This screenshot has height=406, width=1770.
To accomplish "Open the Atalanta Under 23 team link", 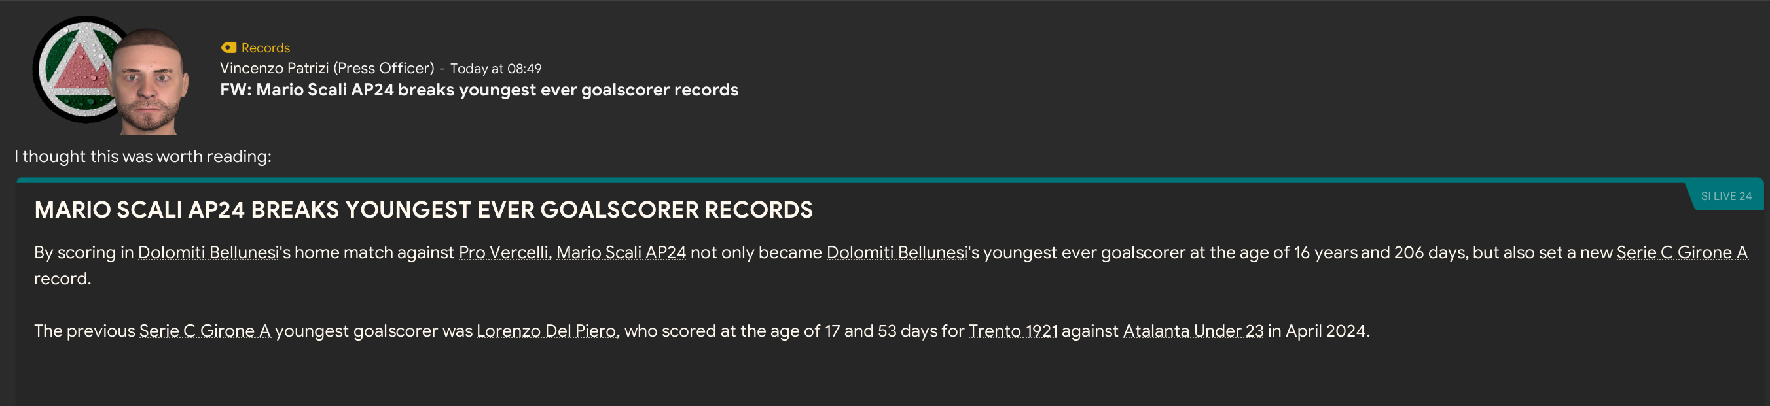I will pos(1193,331).
